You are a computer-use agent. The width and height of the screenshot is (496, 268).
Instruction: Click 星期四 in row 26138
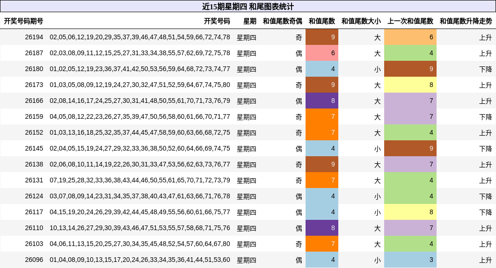tap(247, 165)
